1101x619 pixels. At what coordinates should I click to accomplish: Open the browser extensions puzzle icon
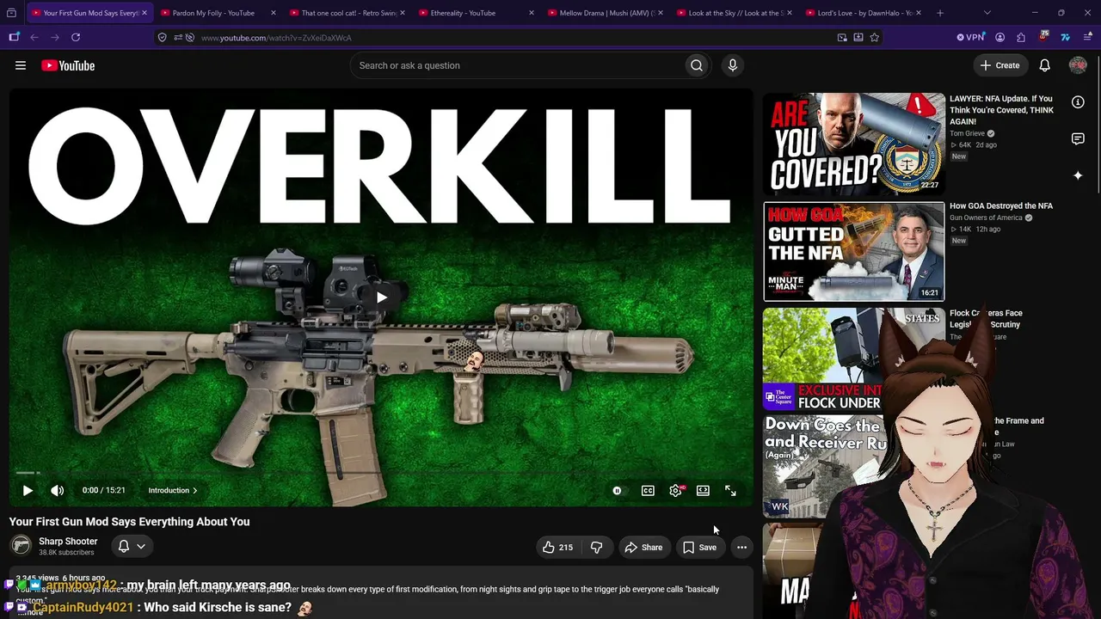coord(1021,37)
